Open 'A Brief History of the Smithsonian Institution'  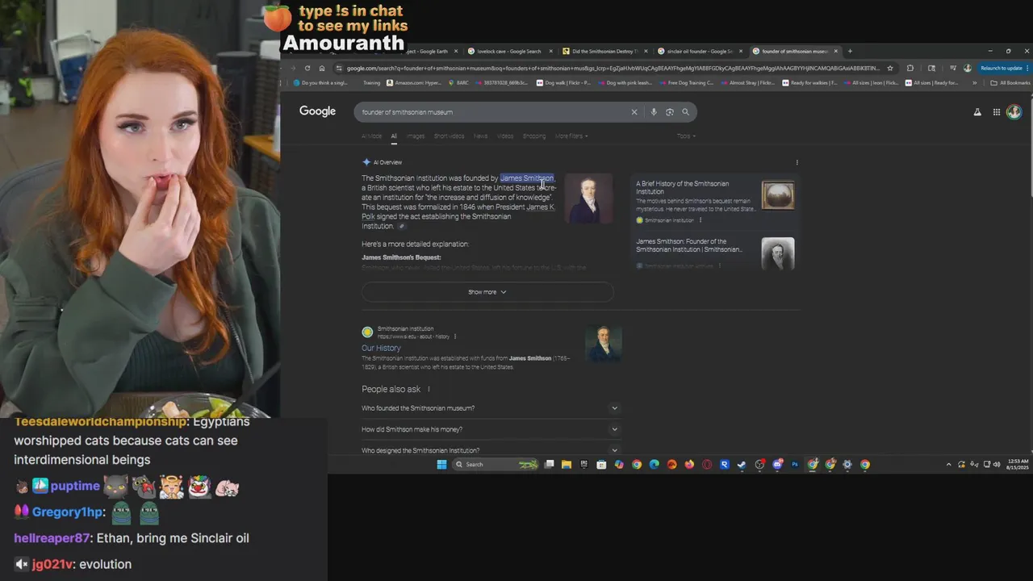(682, 187)
